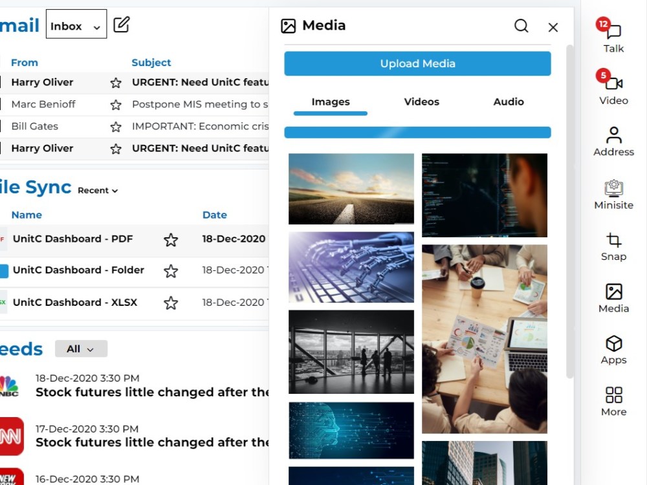Screen dimensions: 647x485
Task: Star UnitC Dashboard - XLSX file
Action: (x=171, y=303)
